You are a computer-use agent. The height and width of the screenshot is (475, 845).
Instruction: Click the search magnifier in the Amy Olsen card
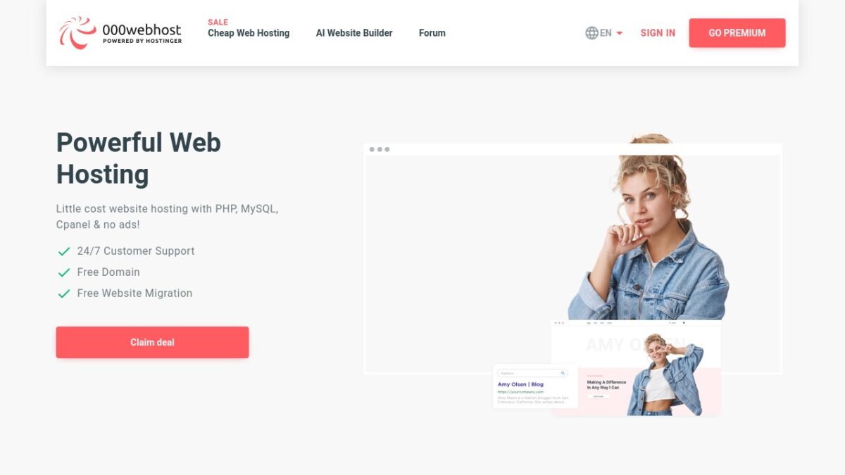tap(563, 373)
